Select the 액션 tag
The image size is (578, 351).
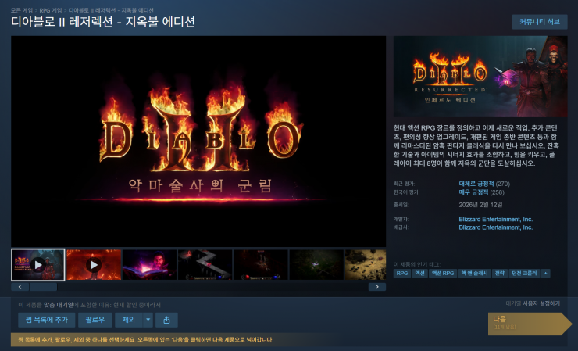pos(420,273)
